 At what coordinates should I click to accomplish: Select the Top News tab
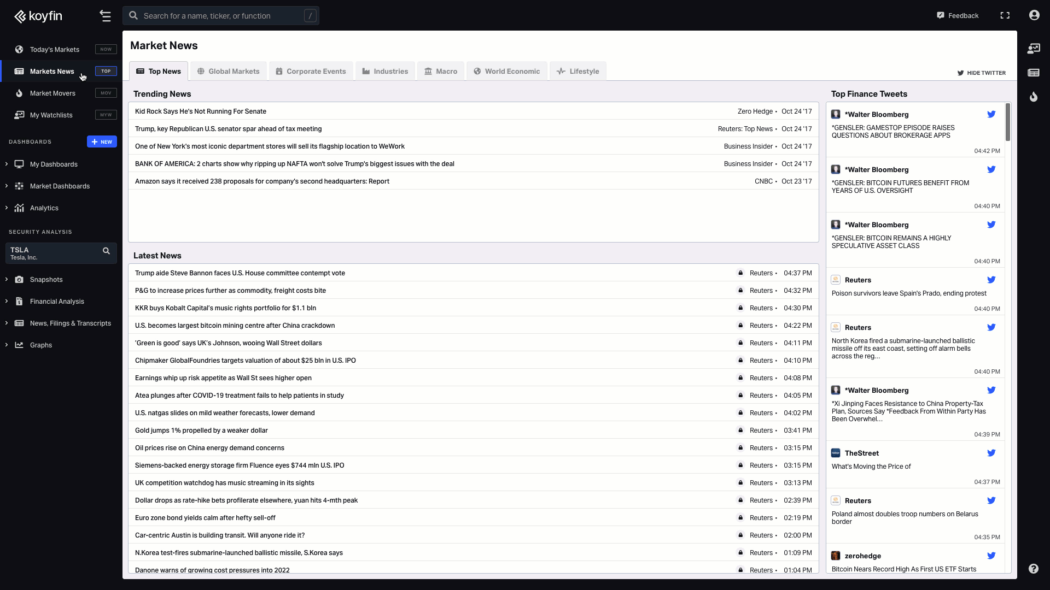click(x=159, y=72)
